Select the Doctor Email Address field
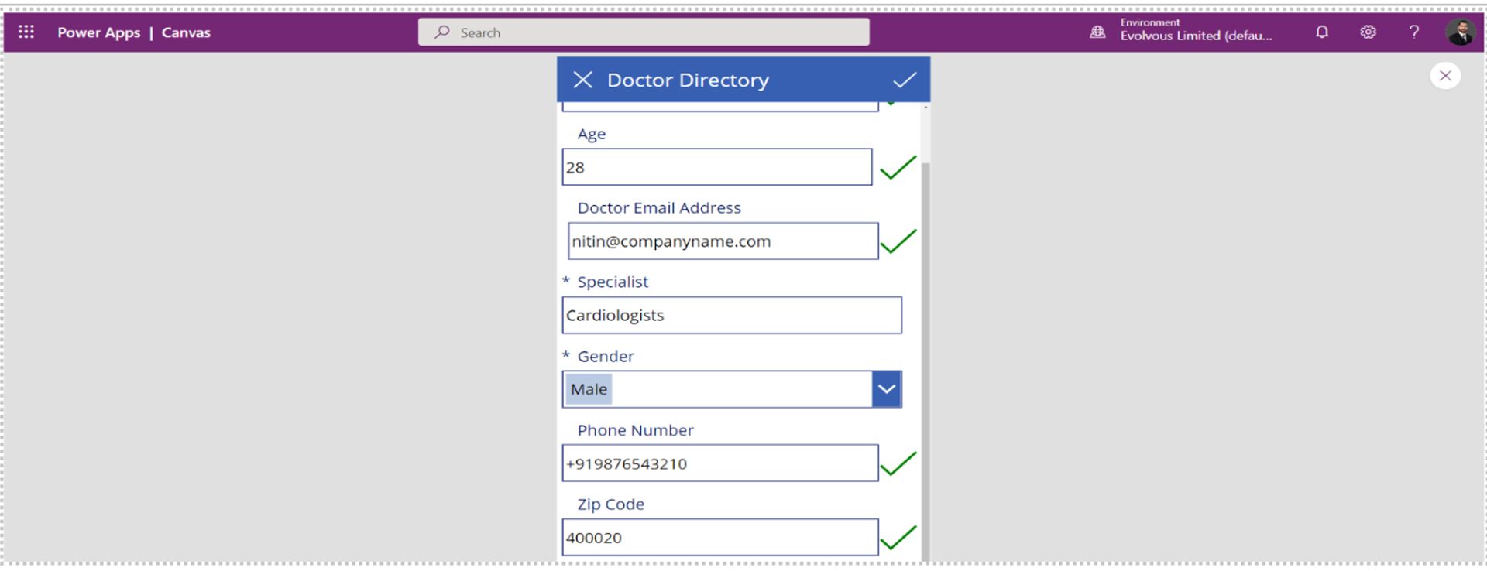1487x571 pixels. 723,241
